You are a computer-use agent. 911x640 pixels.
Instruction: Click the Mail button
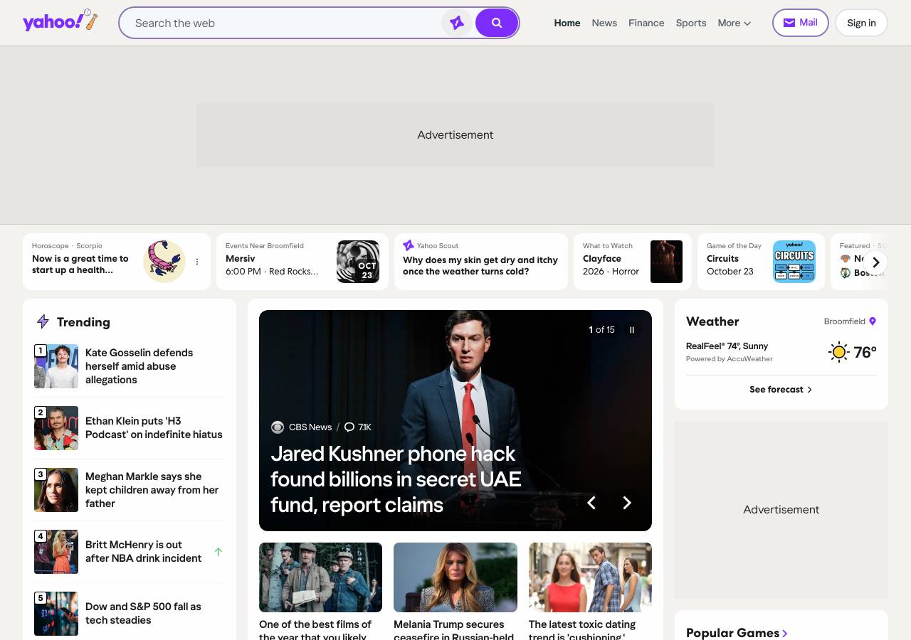[x=801, y=23]
